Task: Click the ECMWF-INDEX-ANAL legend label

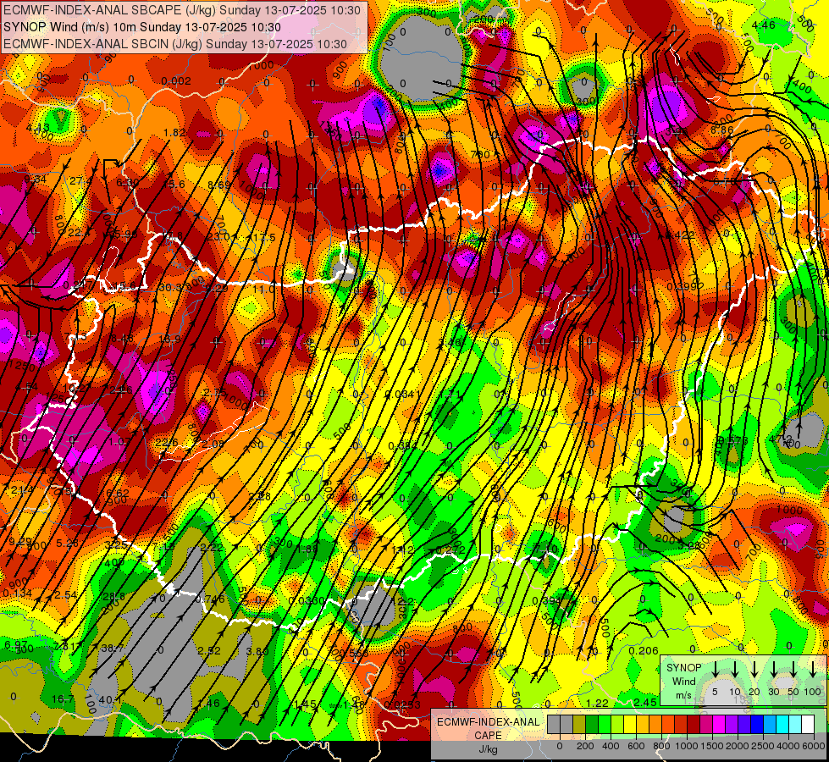Action: pos(488,722)
